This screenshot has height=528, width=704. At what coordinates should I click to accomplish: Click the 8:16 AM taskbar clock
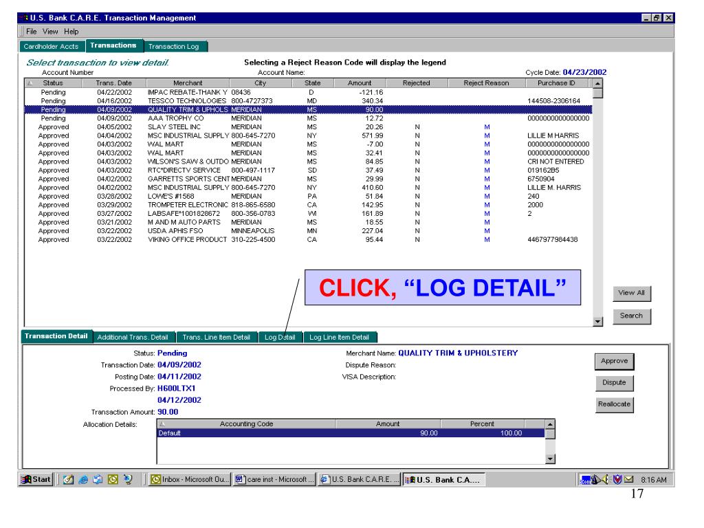pyautogui.click(x=654, y=479)
